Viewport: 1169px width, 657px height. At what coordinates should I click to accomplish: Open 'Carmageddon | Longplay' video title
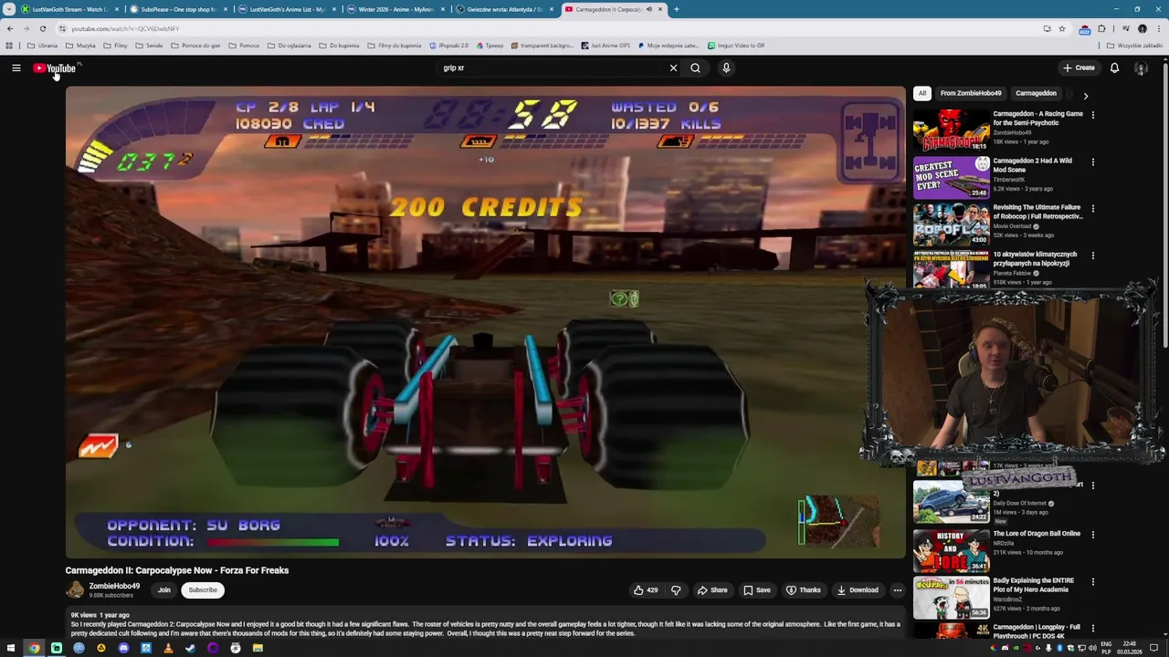coord(1037,631)
